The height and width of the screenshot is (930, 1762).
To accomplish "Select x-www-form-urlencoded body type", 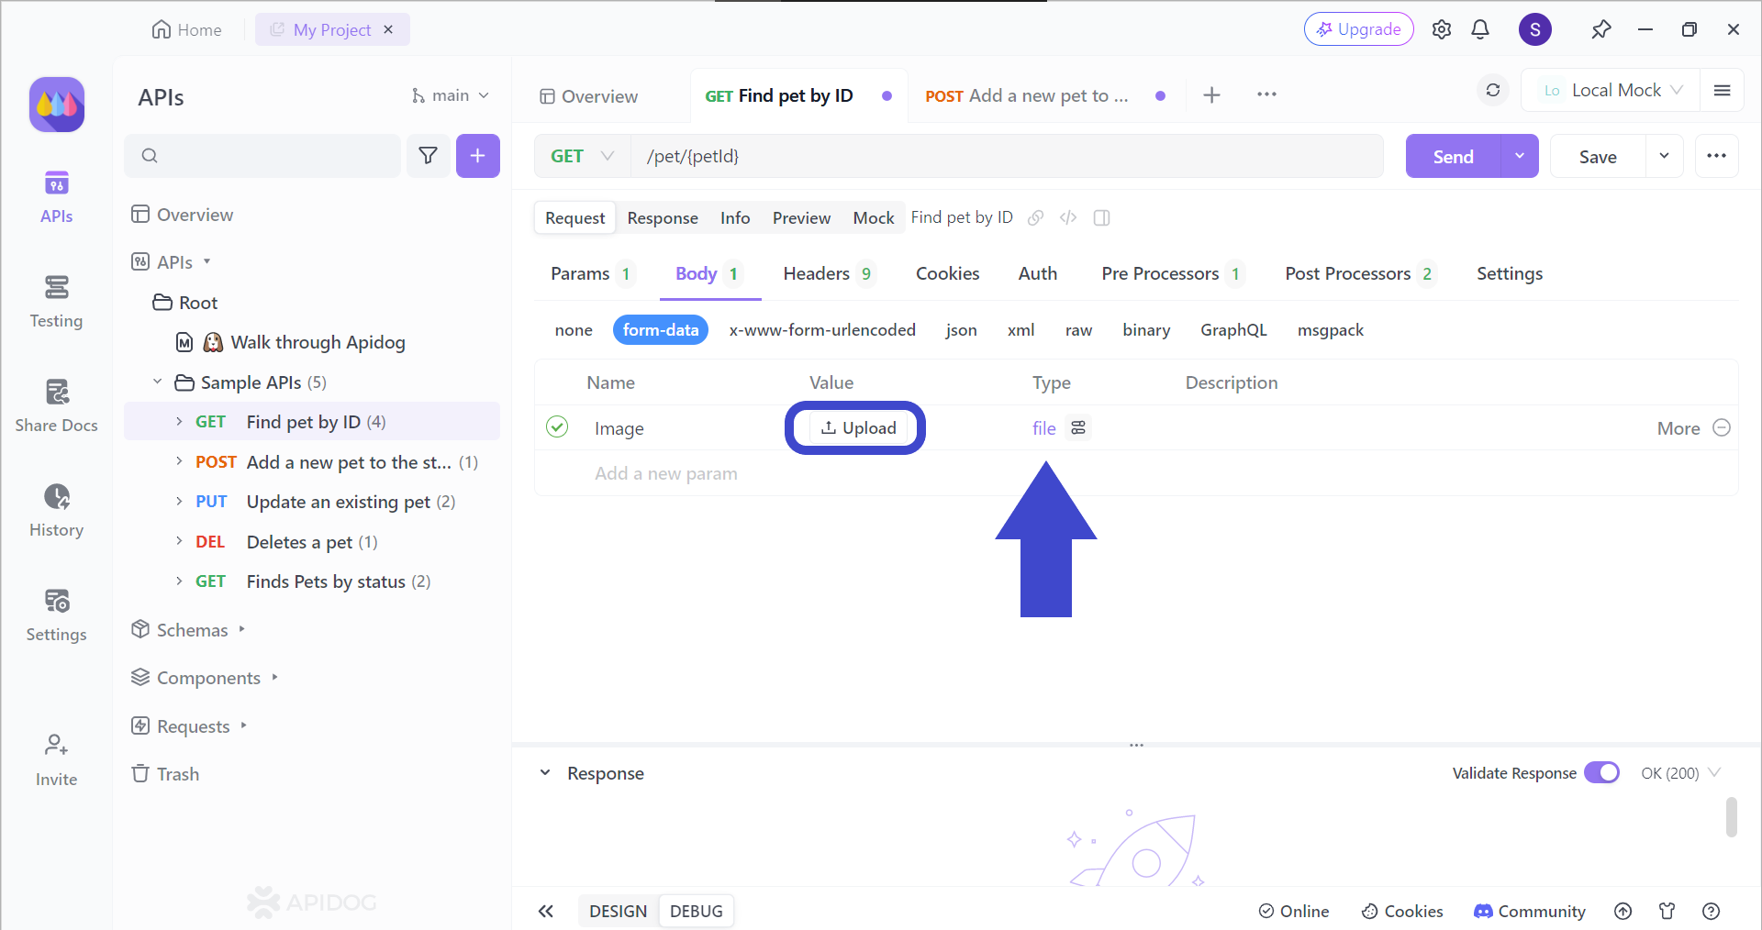I will [822, 329].
